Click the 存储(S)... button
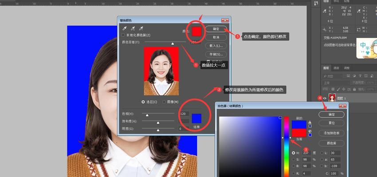The image size is (377, 177). [x=216, y=54]
